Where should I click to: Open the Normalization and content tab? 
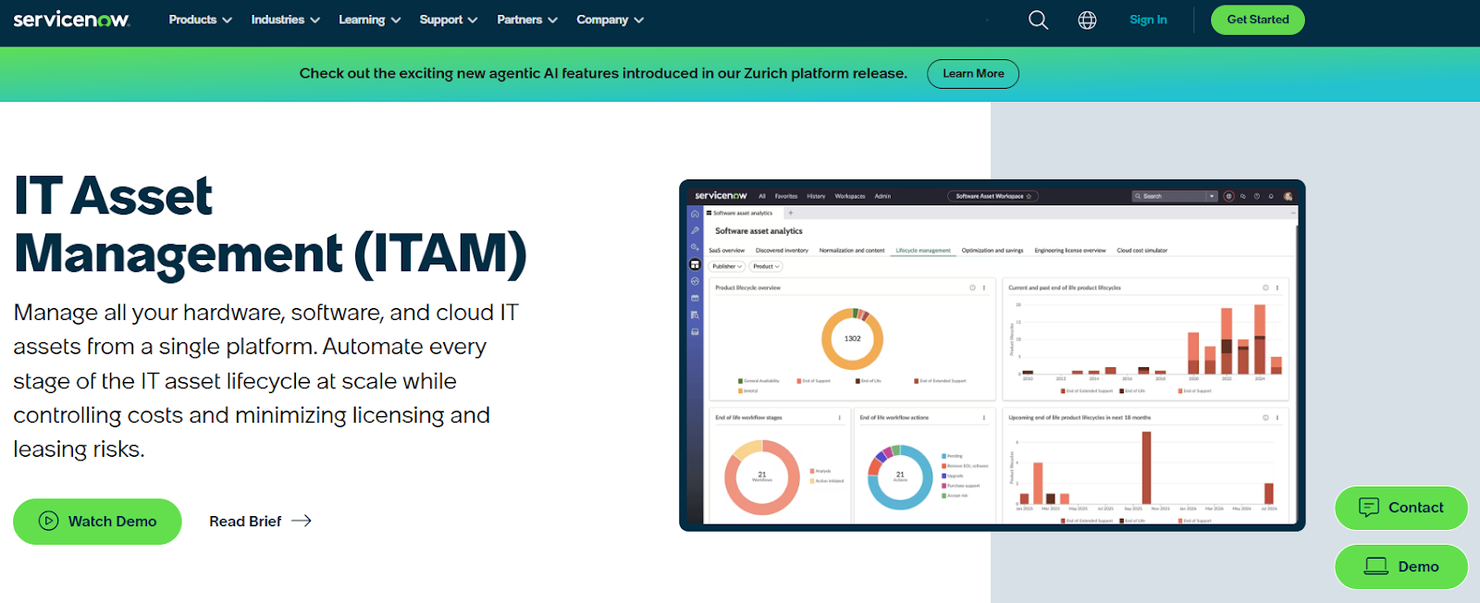[x=852, y=251]
